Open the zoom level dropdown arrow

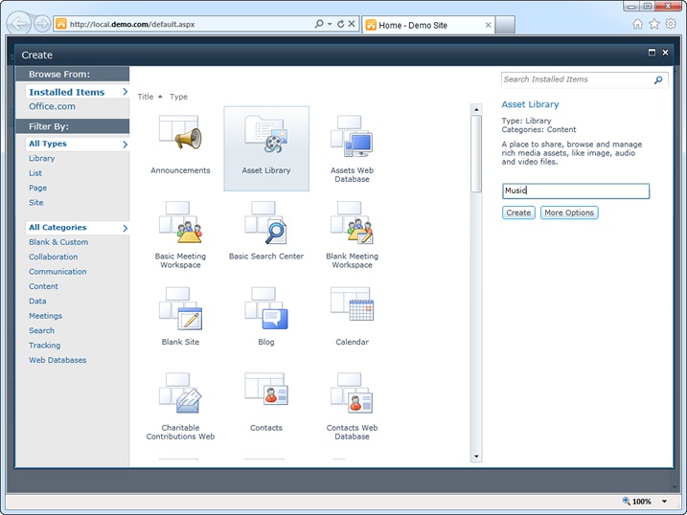(664, 502)
